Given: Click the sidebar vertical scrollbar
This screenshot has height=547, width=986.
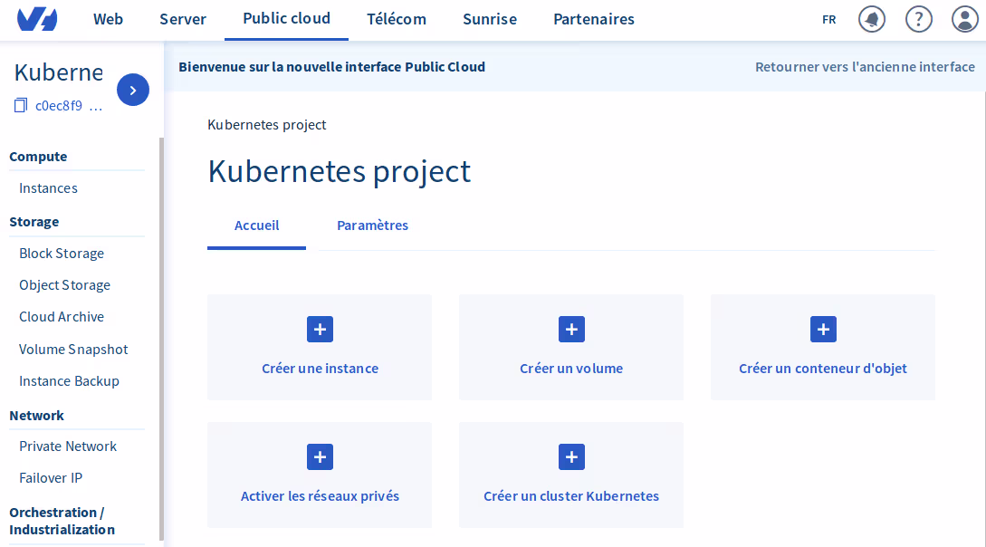Looking at the screenshot, I should click(161, 335).
